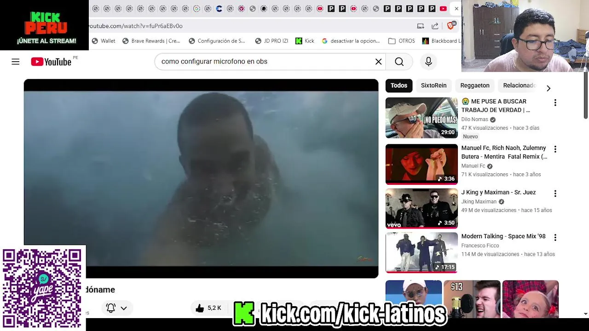The image size is (589, 331).
Task: Switch to the Google favicon tab
Action: (196, 9)
